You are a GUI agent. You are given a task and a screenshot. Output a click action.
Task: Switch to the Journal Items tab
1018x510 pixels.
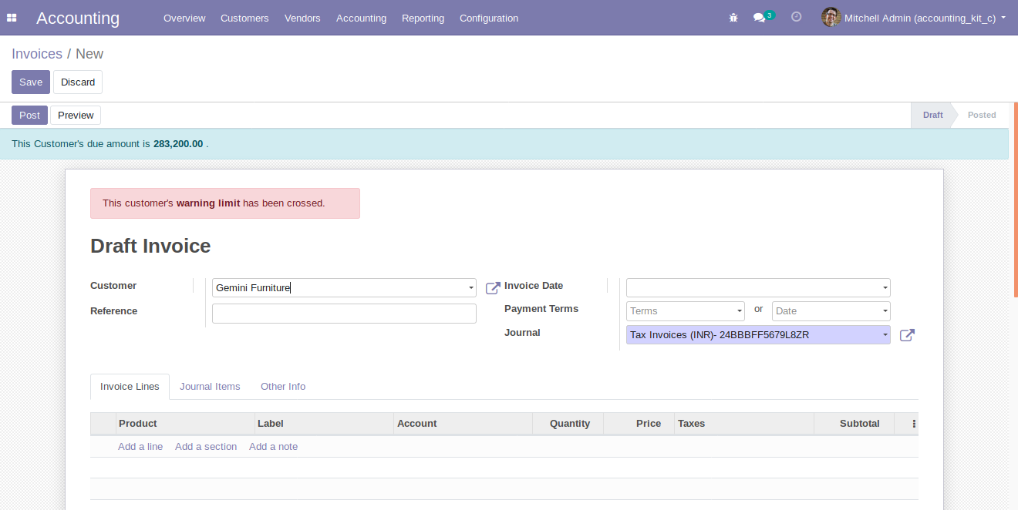[x=210, y=387]
